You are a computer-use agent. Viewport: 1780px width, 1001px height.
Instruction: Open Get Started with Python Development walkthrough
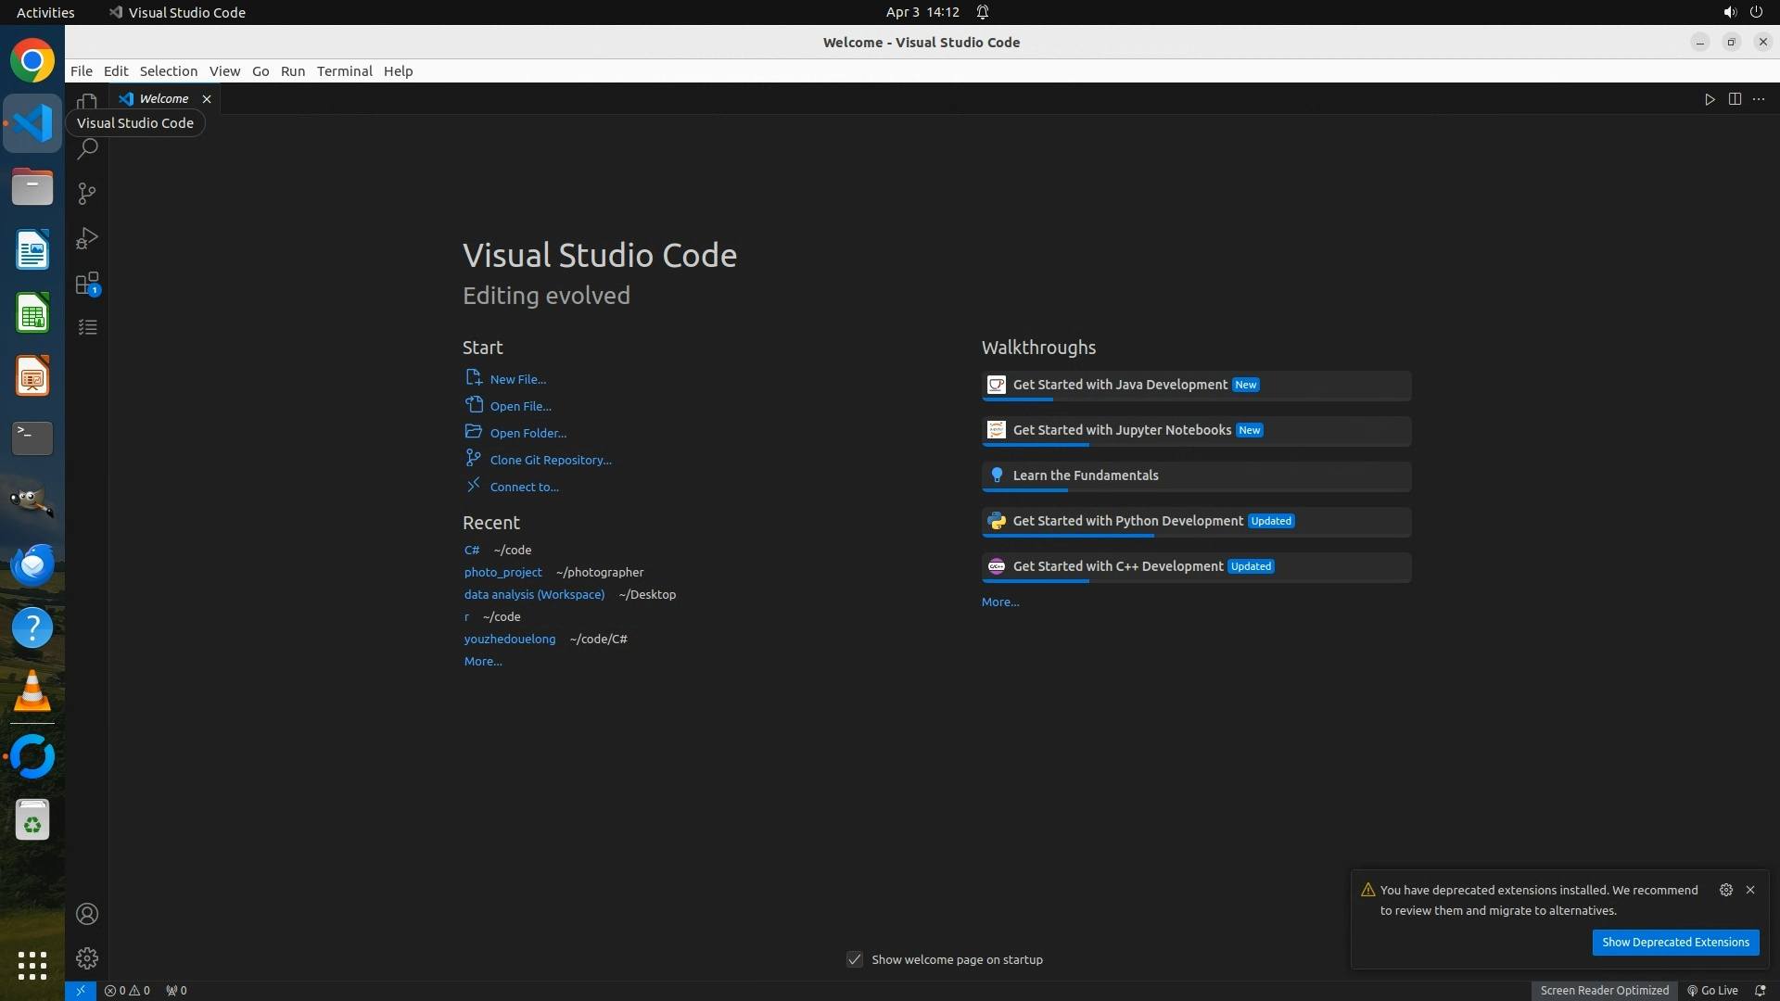click(x=1127, y=521)
